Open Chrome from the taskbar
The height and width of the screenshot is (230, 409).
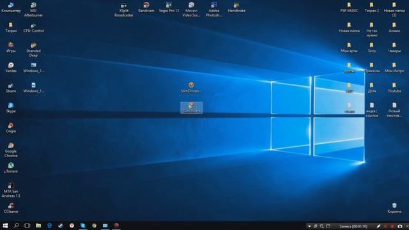(94, 226)
